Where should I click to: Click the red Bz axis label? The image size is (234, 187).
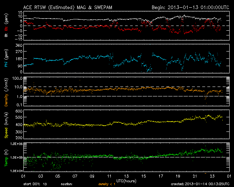click(6, 29)
